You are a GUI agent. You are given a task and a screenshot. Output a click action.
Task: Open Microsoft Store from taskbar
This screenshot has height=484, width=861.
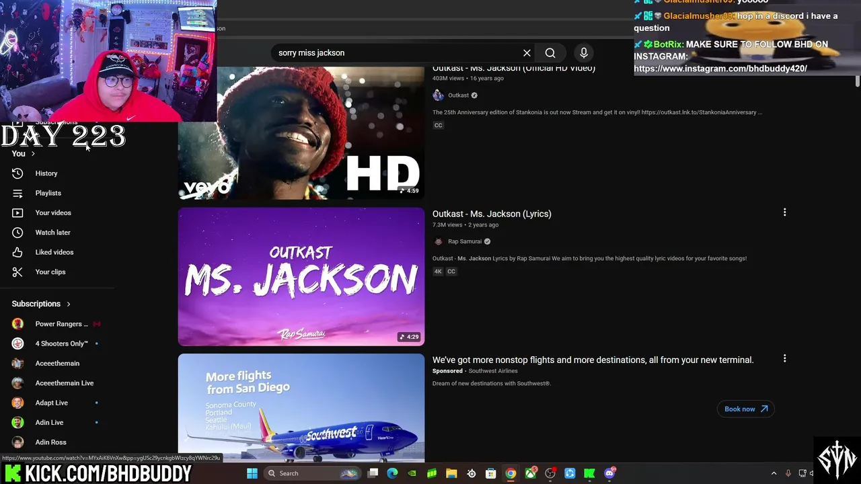(491, 473)
